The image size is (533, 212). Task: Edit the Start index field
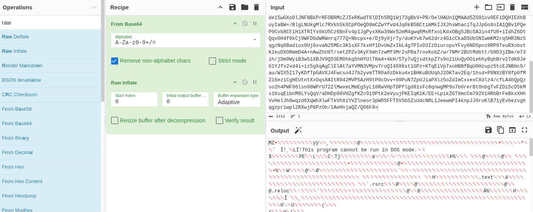click(134, 99)
